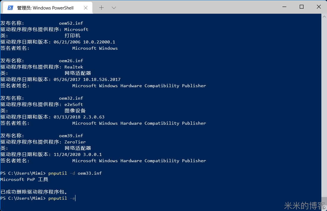Close the terminal window

tap(319, 7)
